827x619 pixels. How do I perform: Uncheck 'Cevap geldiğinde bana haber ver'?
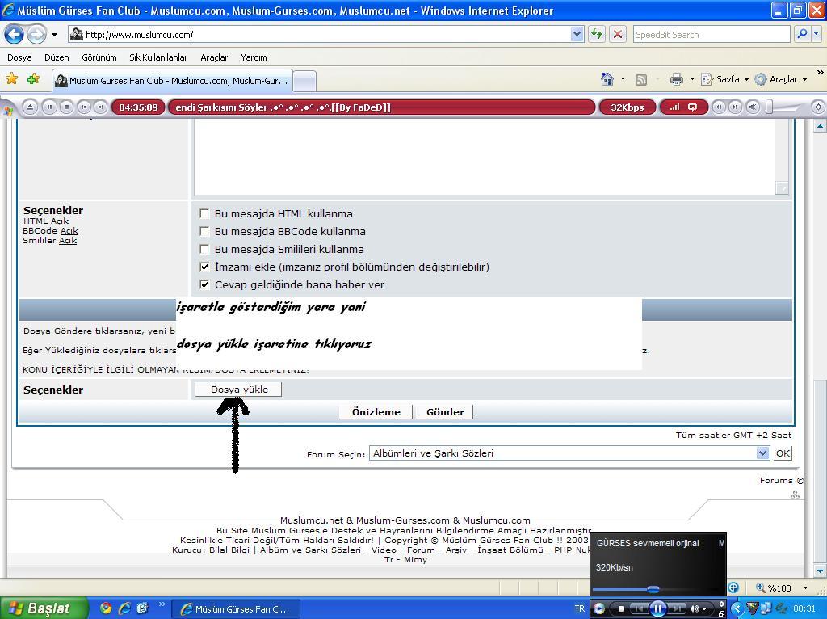(204, 285)
